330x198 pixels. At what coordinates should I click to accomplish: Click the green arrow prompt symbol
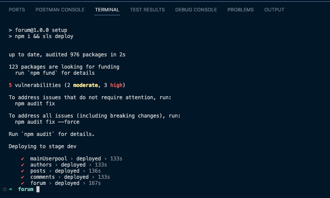pos(11,189)
